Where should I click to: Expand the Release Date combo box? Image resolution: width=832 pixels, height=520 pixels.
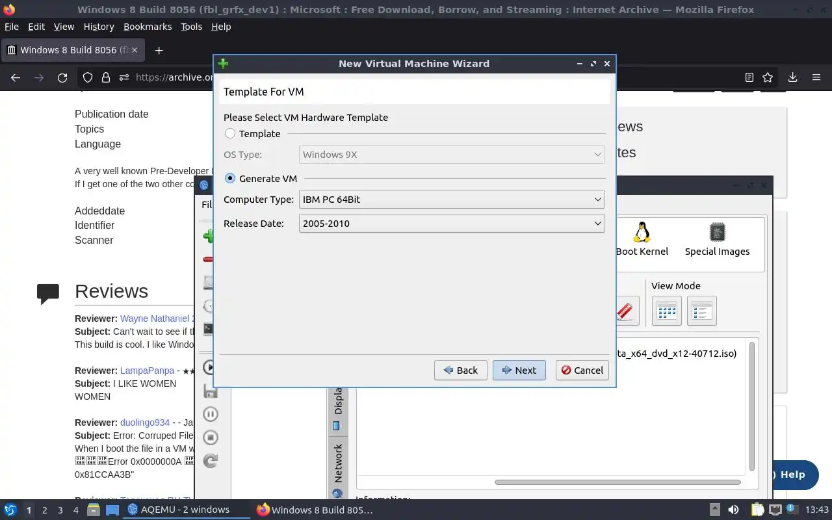[x=452, y=223]
